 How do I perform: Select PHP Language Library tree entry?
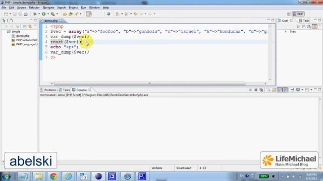[x=25, y=44]
